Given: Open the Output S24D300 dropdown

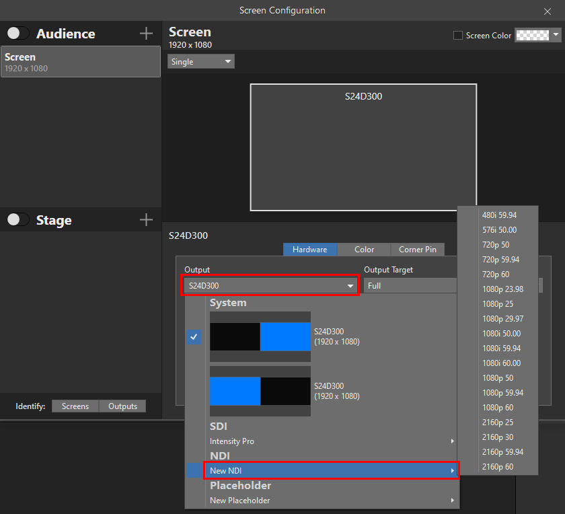Looking at the screenshot, I should 270,286.
